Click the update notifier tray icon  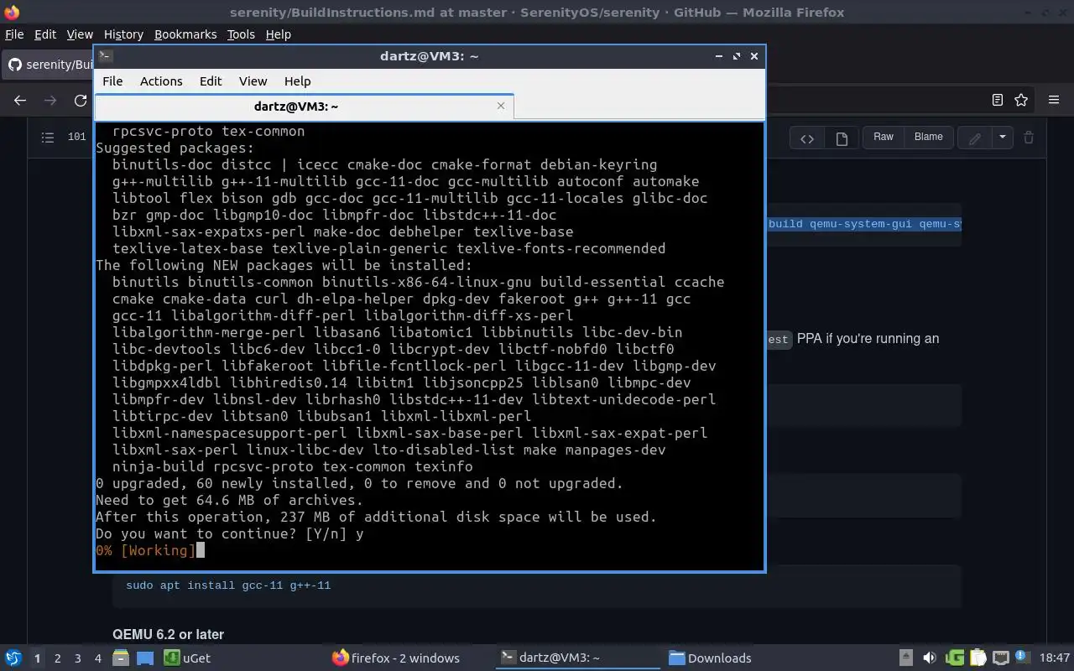[x=1022, y=658]
